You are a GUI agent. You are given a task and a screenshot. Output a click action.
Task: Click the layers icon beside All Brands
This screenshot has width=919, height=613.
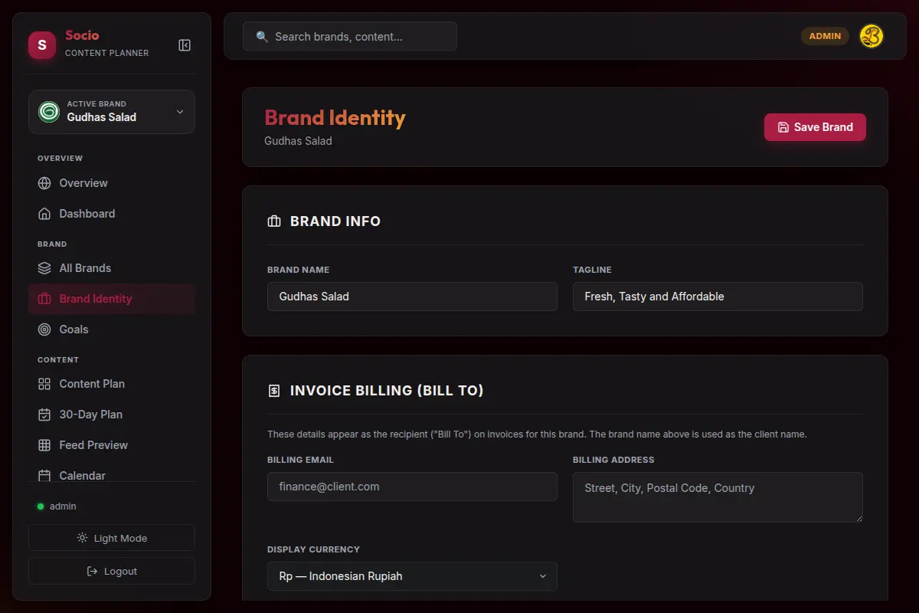pos(44,268)
